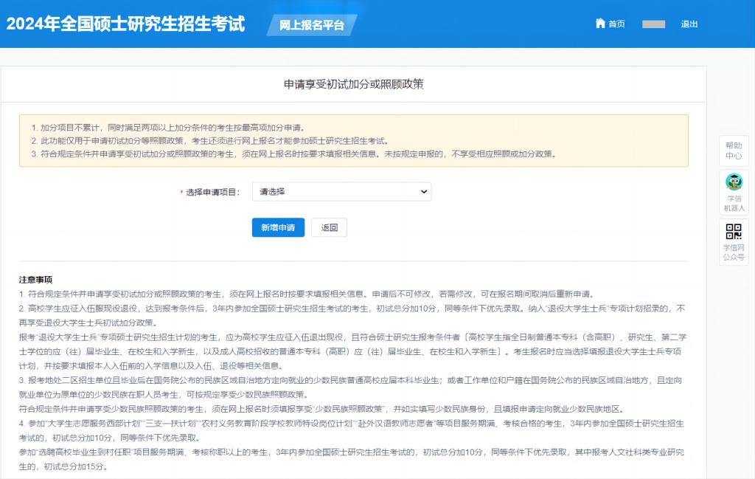755x479 pixels.
Task: Click the chevron arrow of the 请选择 dropdown
Action: pos(423,192)
